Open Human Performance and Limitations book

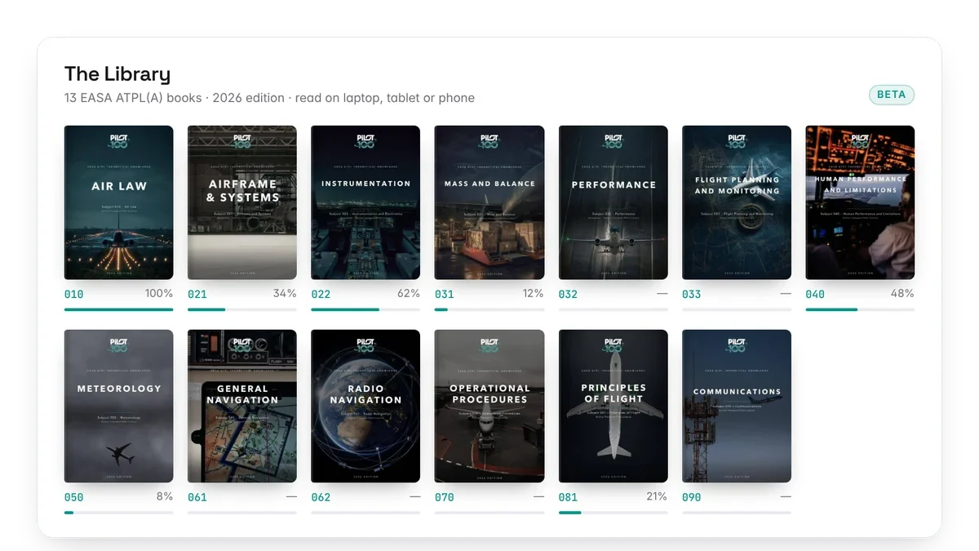860,202
